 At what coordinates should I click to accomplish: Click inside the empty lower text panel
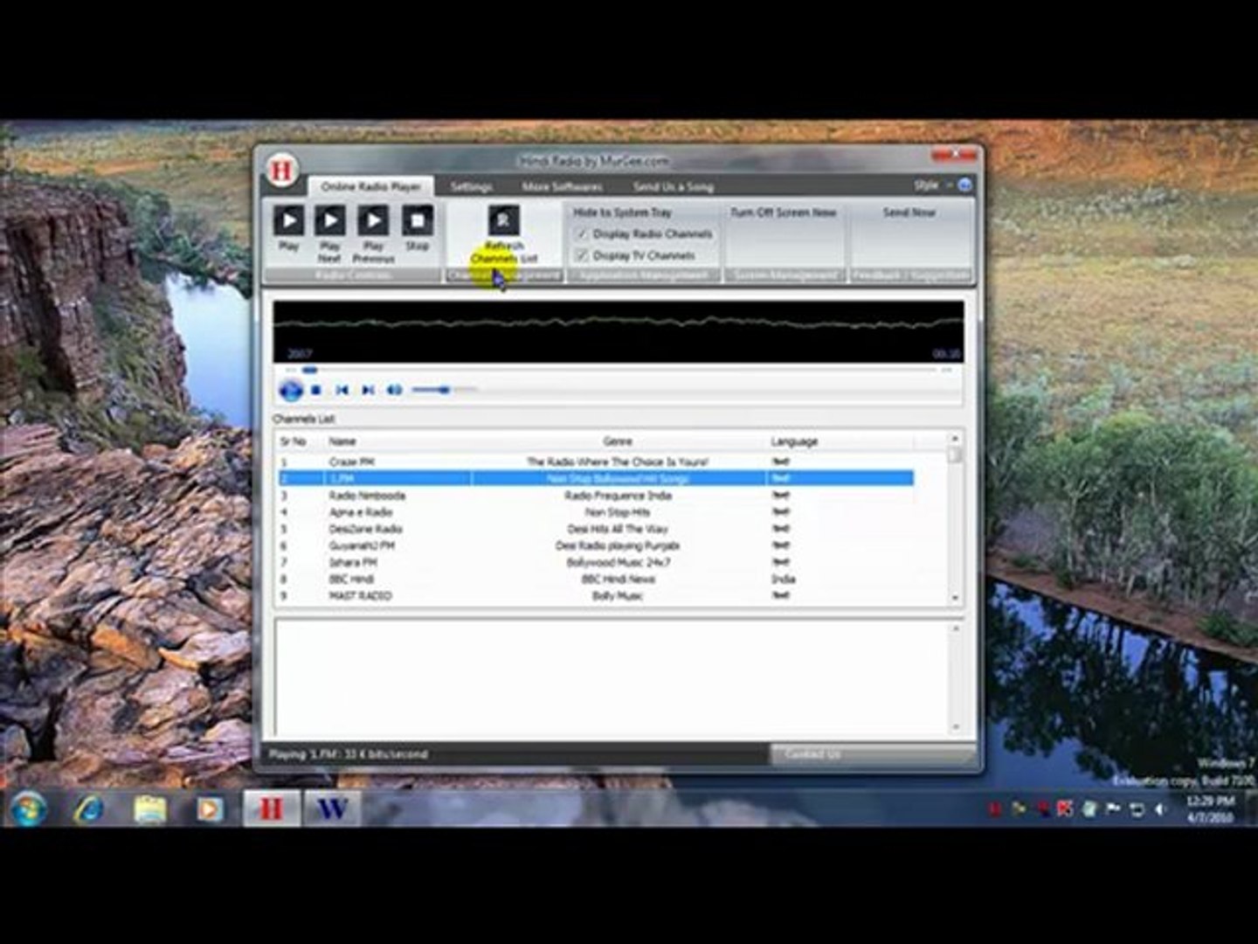tap(612, 677)
